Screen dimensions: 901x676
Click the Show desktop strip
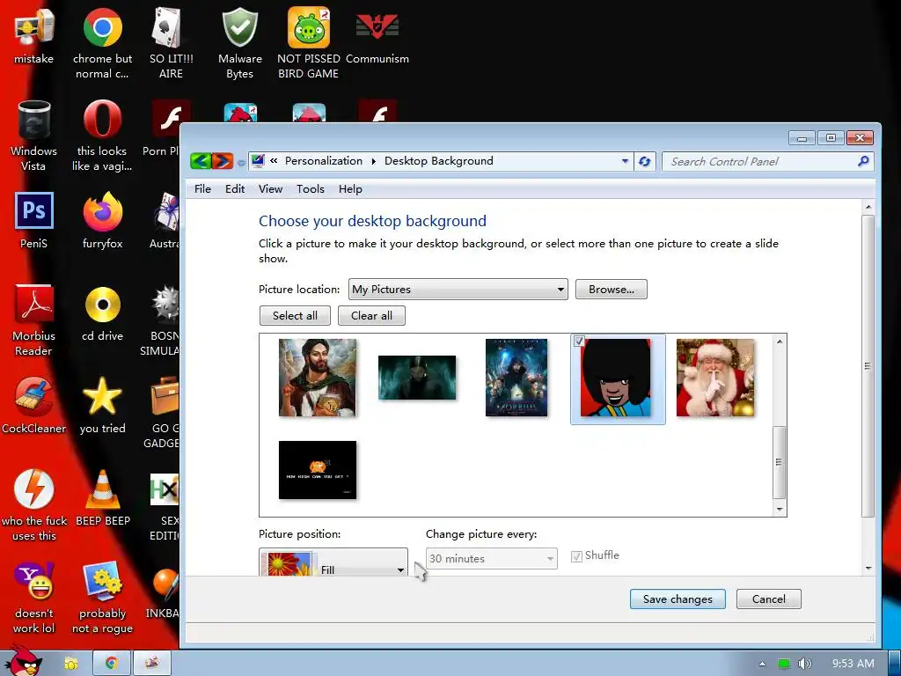(895, 663)
